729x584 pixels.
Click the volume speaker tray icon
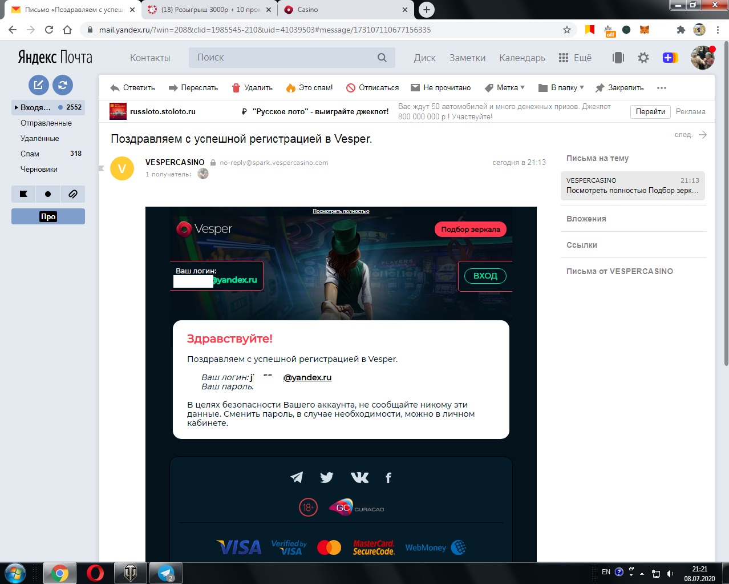[670, 574]
